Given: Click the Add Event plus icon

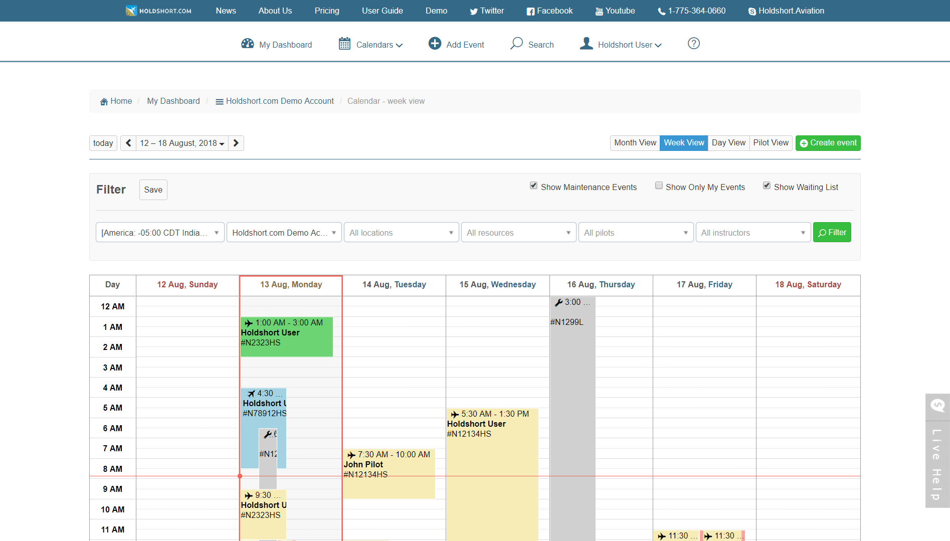Looking at the screenshot, I should point(434,44).
